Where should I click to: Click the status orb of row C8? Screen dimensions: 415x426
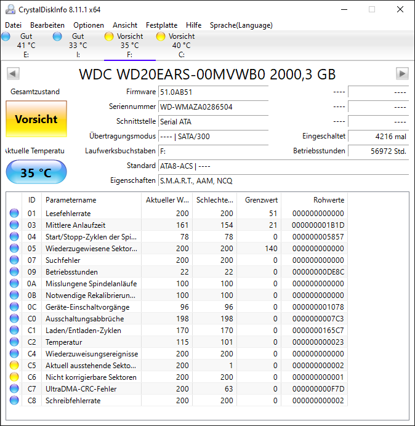[14, 401]
